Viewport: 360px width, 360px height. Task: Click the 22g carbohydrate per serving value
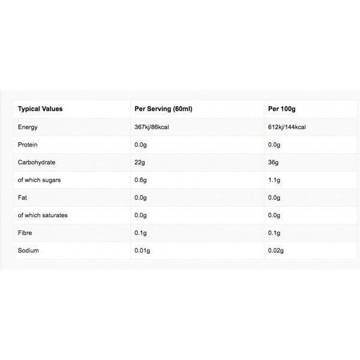point(141,162)
